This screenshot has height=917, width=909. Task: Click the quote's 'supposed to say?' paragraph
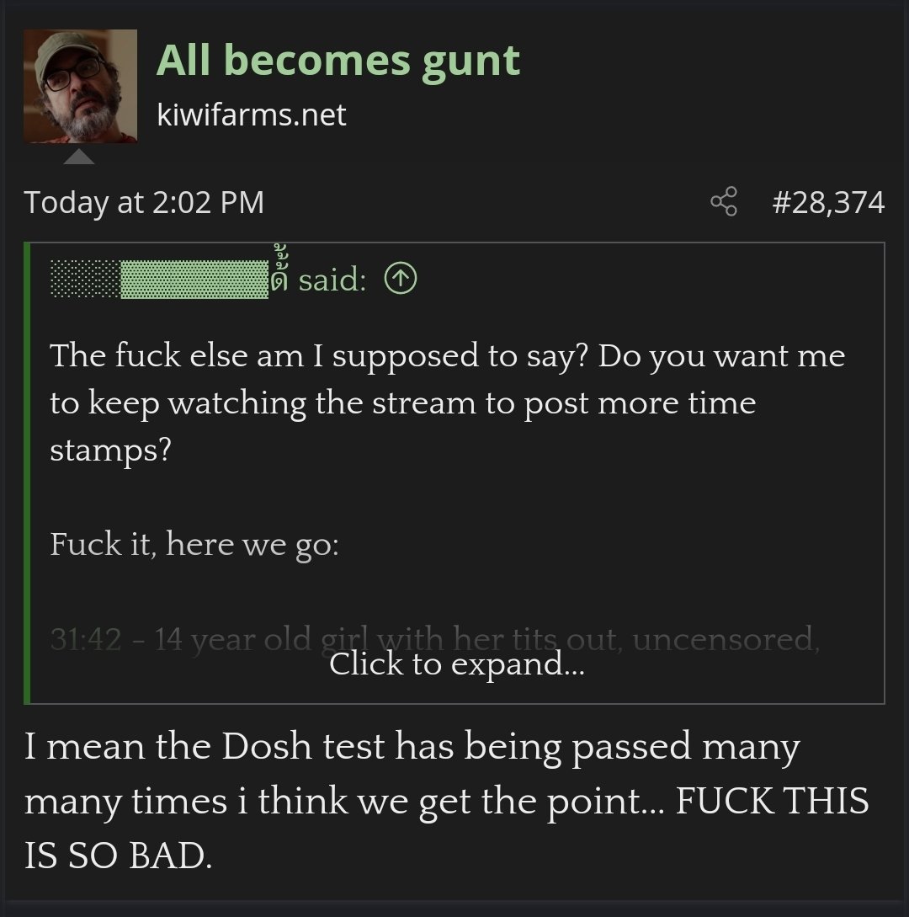pos(447,403)
